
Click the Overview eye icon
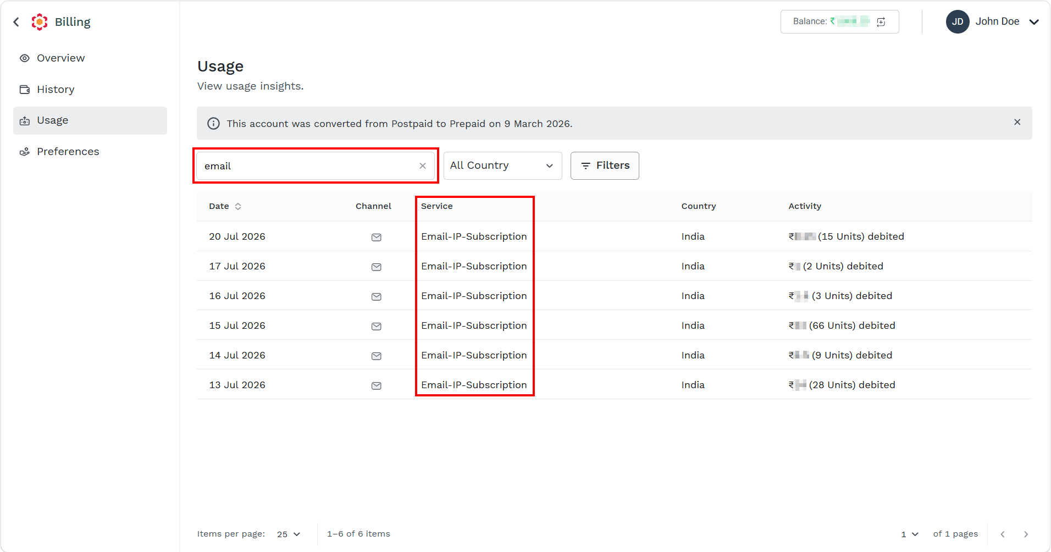pyautogui.click(x=25, y=58)
